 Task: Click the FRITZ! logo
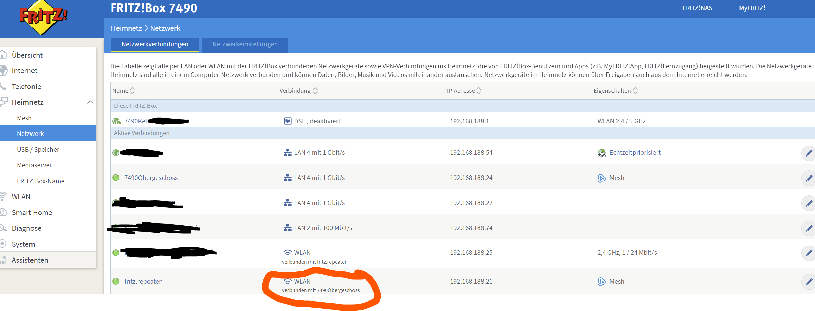pos(43,17)
